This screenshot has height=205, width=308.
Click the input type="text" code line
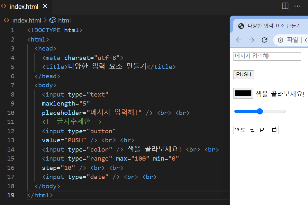(x=75, y=95)
